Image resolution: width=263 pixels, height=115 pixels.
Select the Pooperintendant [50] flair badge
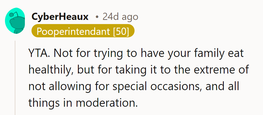pos(83,31)
